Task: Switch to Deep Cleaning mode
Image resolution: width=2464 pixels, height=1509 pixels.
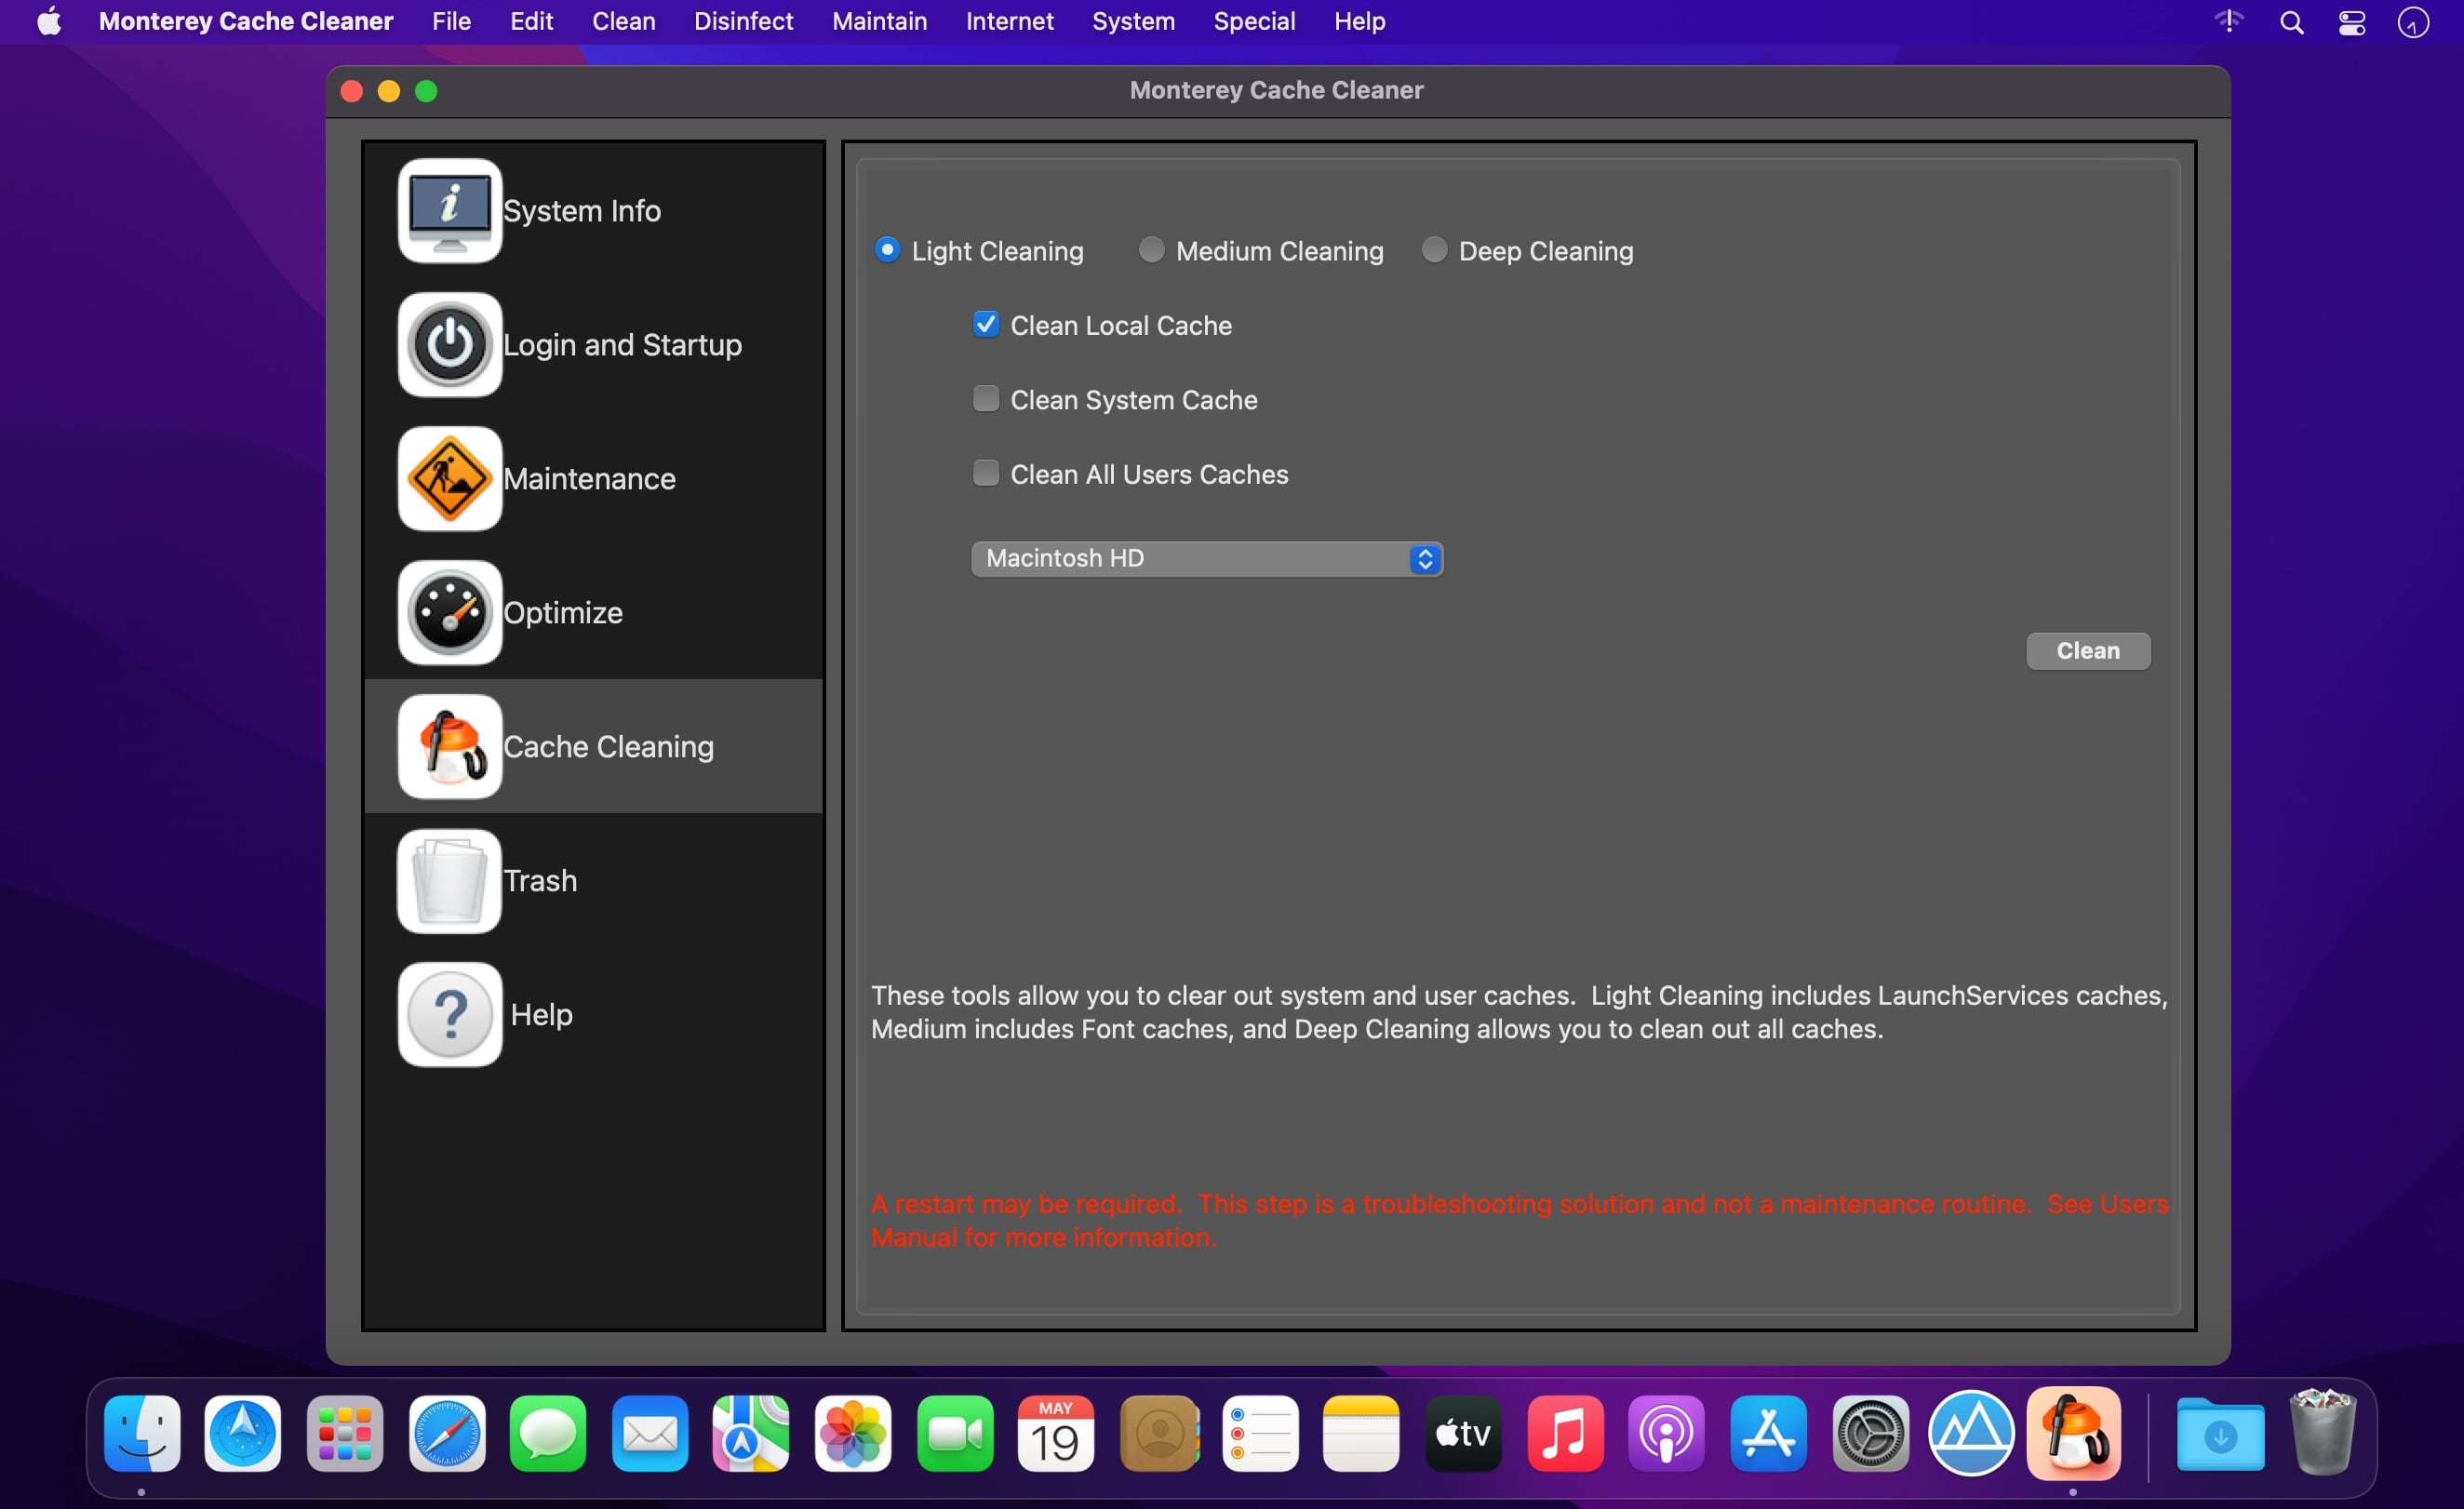Action: click(x=1434, y=250)
